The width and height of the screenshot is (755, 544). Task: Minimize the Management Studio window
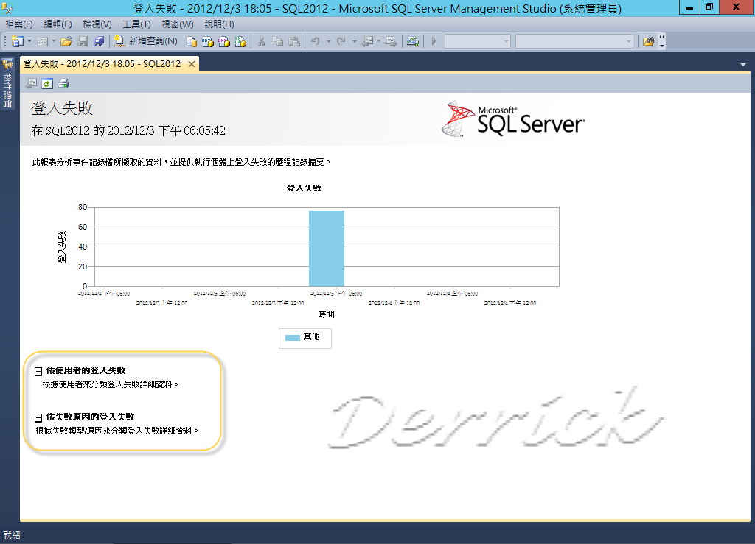(689, 7)
